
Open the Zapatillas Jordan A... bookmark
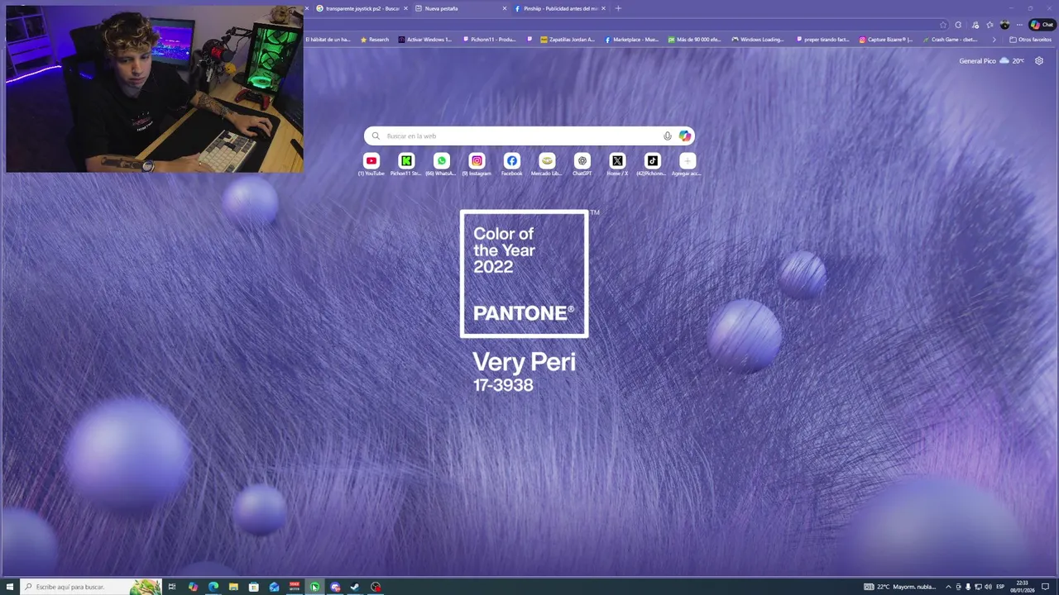coord(568,40)
